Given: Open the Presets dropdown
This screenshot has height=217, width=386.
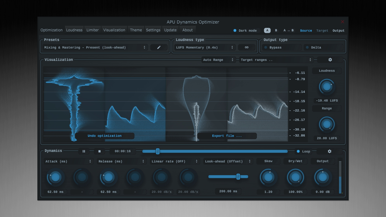Looking at the screenshot, I should pos(95,47).
